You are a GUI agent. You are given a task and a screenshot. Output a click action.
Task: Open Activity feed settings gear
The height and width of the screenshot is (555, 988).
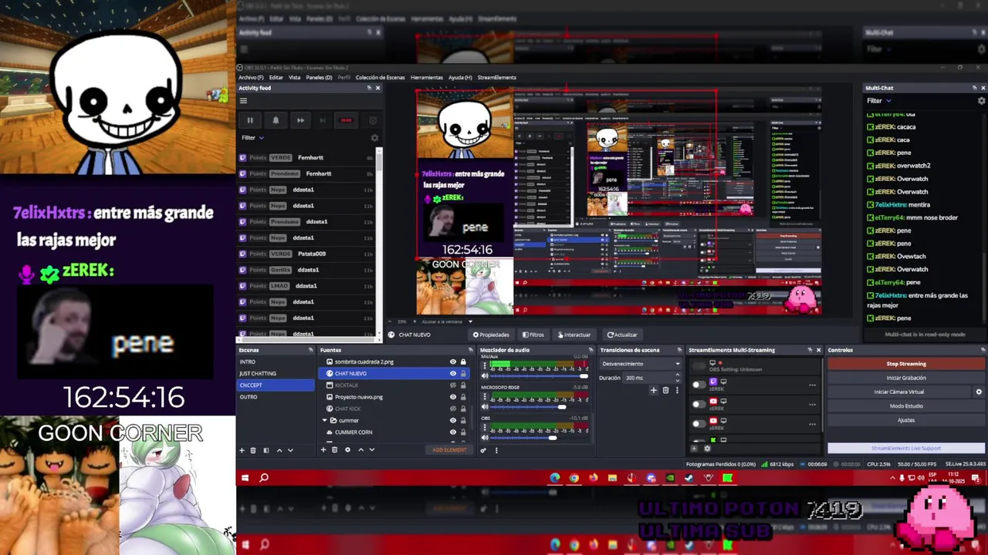(x=374, y=138)
